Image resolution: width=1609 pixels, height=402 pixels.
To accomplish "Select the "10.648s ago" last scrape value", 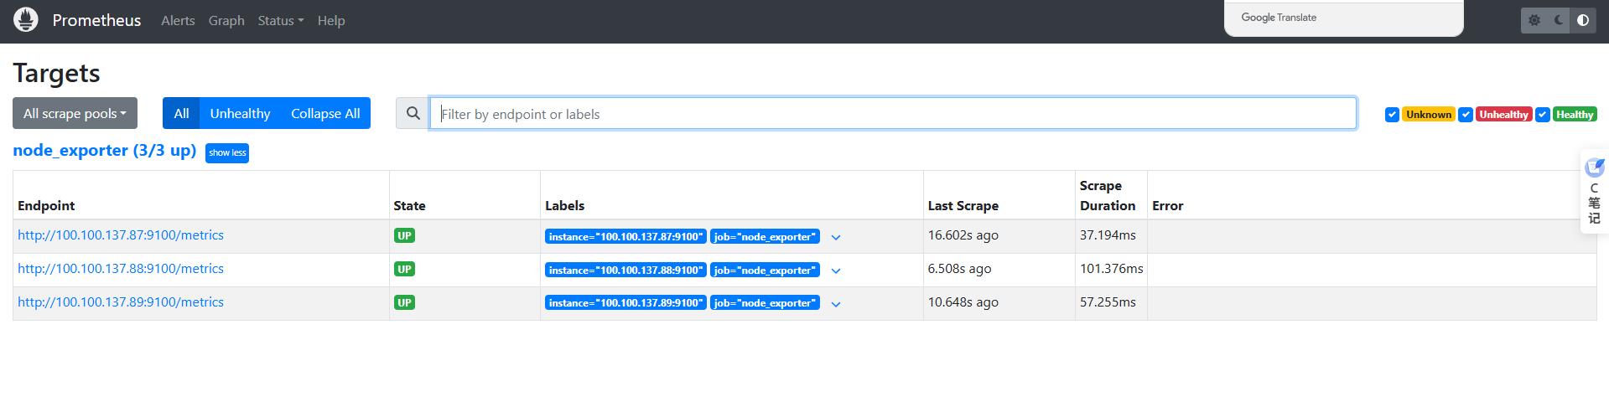I will (x=963, y=302).
